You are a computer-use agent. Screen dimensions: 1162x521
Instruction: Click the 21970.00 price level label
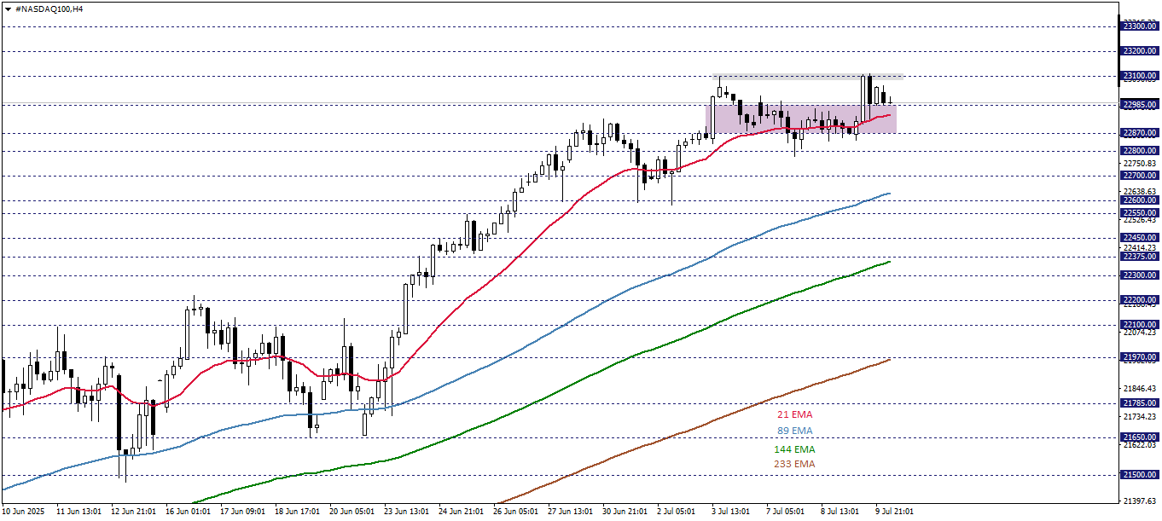click(x=1140, y=357)
